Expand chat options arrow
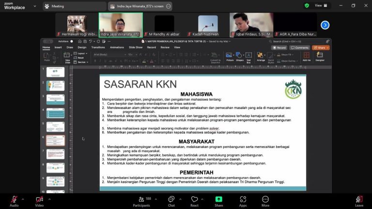Image resolution: width=372 pixels, height=209 pixels. [180, 199]
